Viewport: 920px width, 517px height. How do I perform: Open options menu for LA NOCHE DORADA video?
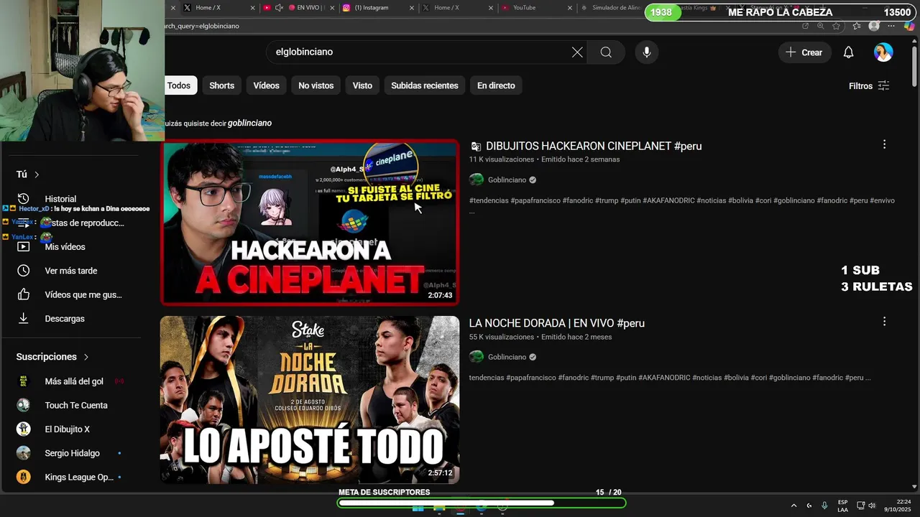click(884, 322)
